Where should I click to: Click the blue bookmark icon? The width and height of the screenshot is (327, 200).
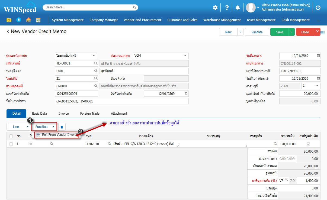tap(18, 20)
